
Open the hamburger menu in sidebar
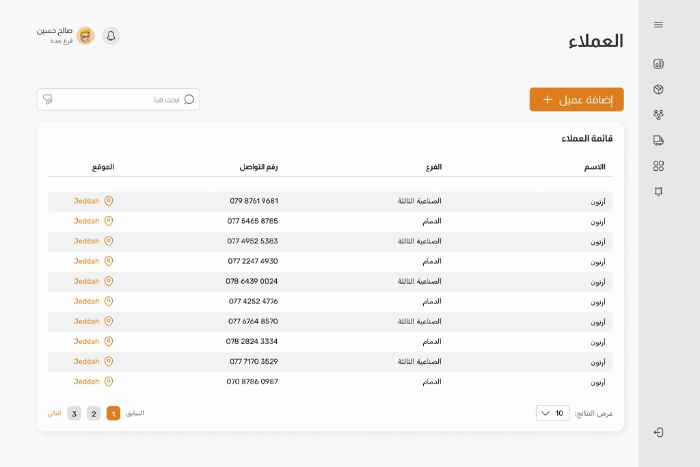[658, 25]
